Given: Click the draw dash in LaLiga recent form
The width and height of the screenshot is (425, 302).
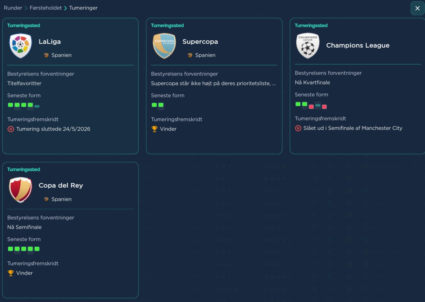Looking at the screenshot, I should point(37,106).
